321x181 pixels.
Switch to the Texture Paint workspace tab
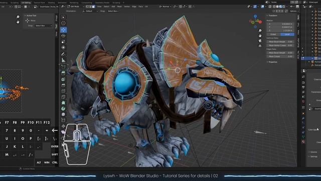39,3
